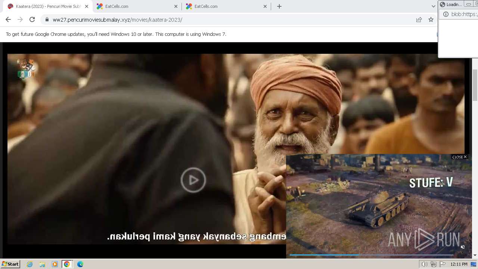Expand the tab search dropdown chevron
This screenshot has width=478, height=269.
tap(433, 6)
